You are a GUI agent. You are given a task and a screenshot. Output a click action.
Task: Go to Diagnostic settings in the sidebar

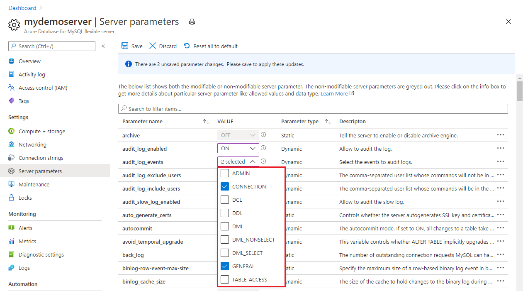point(41,254)
